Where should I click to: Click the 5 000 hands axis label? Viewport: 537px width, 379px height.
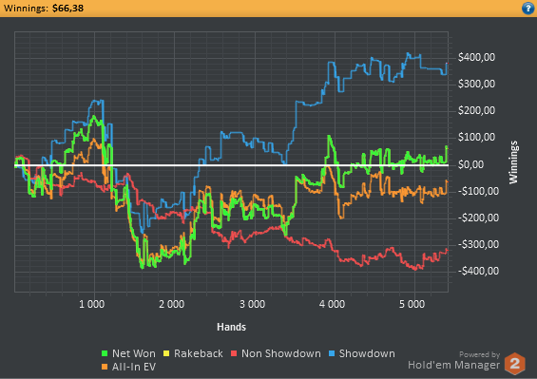click(x=412, y=304)
